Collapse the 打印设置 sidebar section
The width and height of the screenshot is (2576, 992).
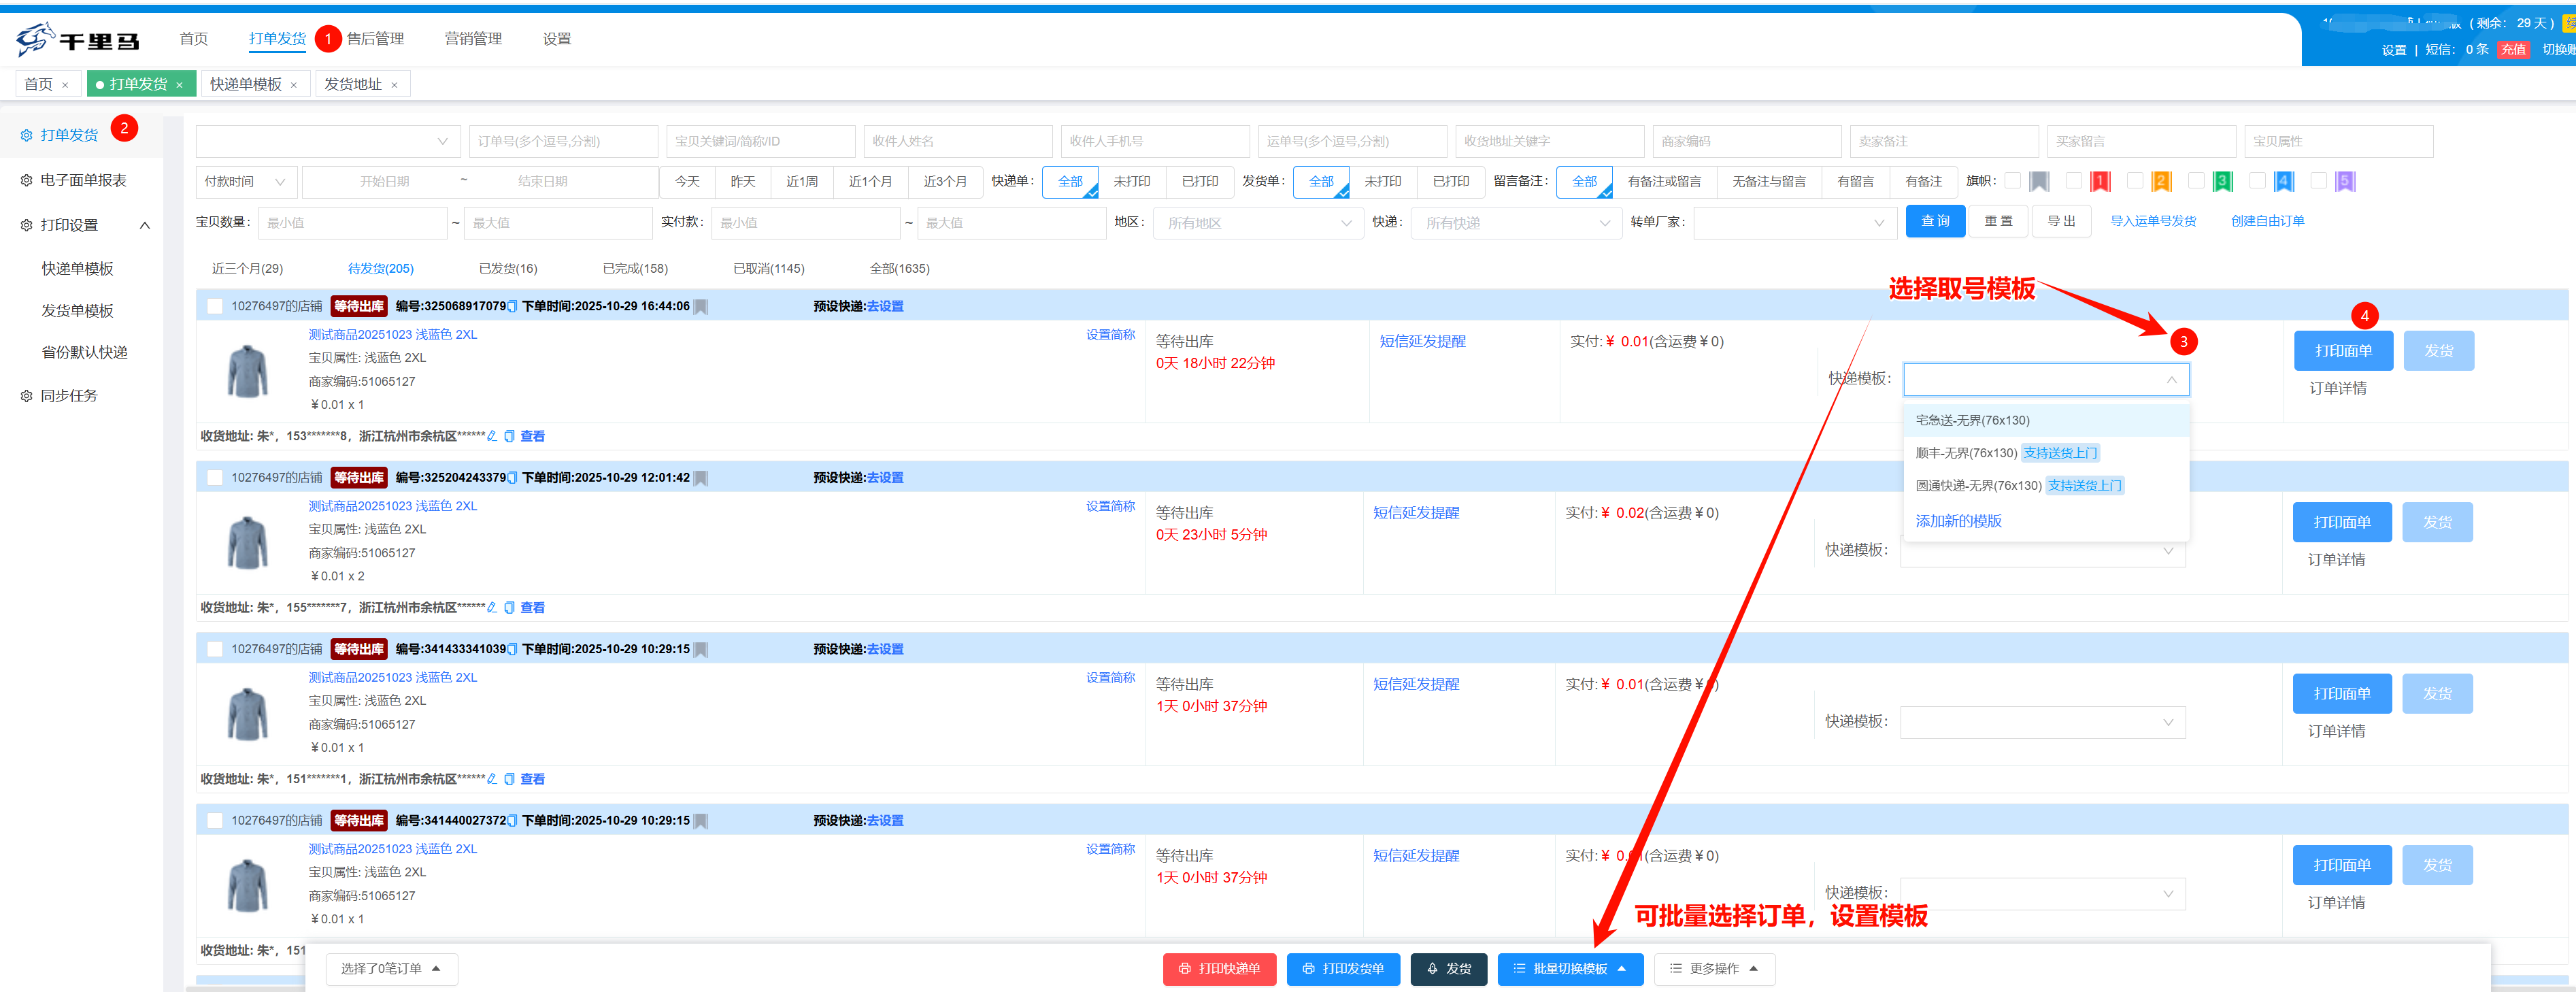coord(145,225)
